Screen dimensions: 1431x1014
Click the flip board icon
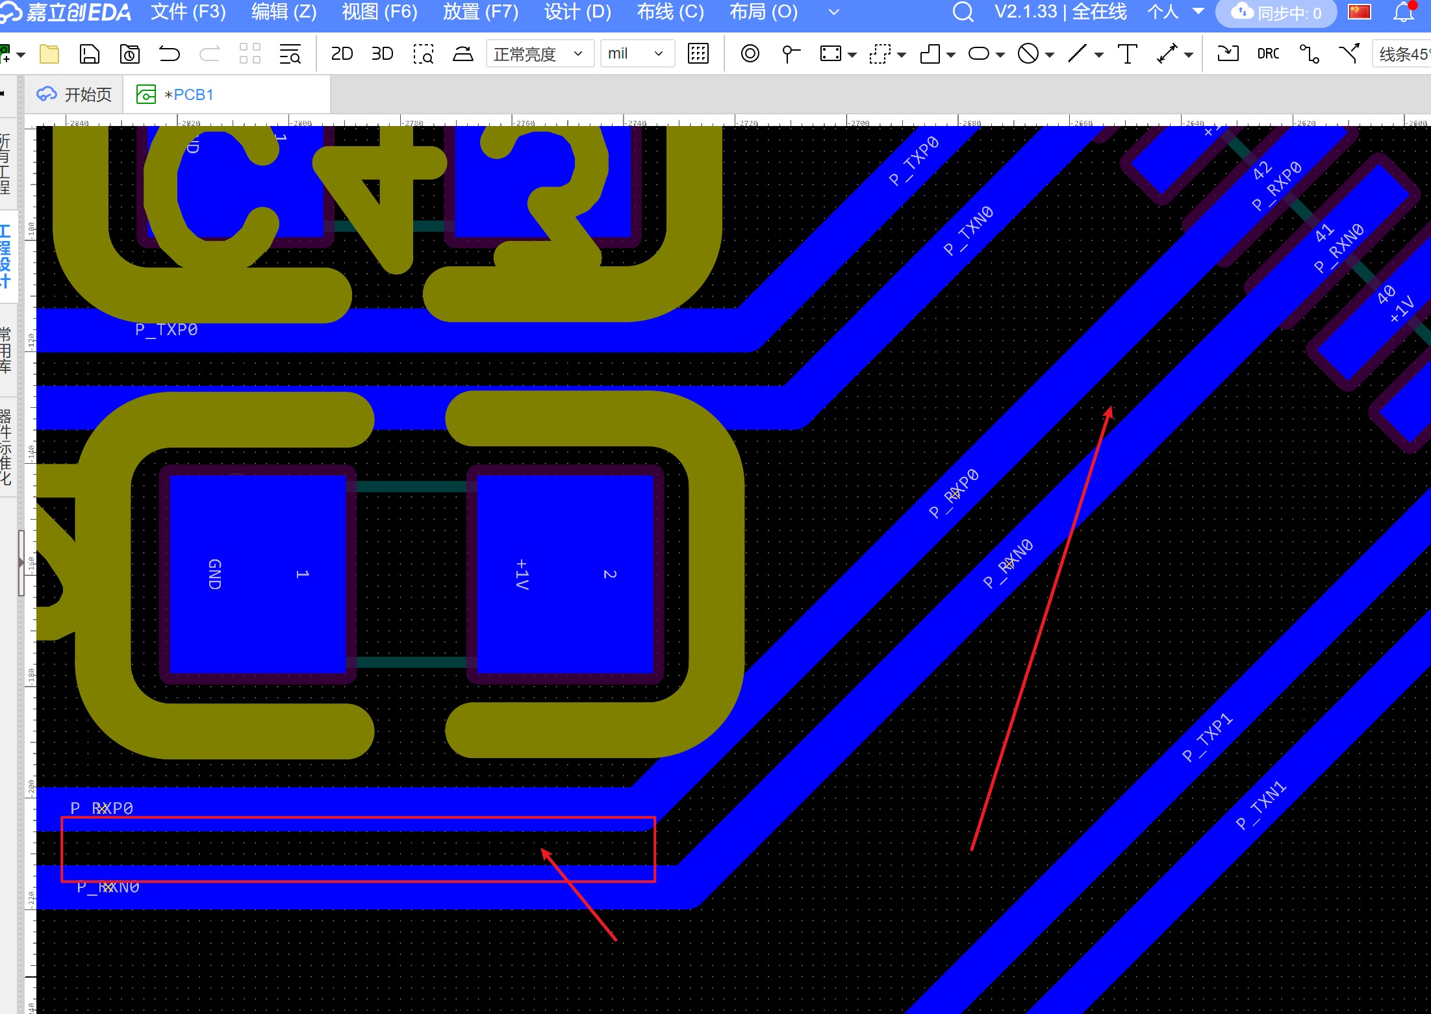[x=463, y=54]
